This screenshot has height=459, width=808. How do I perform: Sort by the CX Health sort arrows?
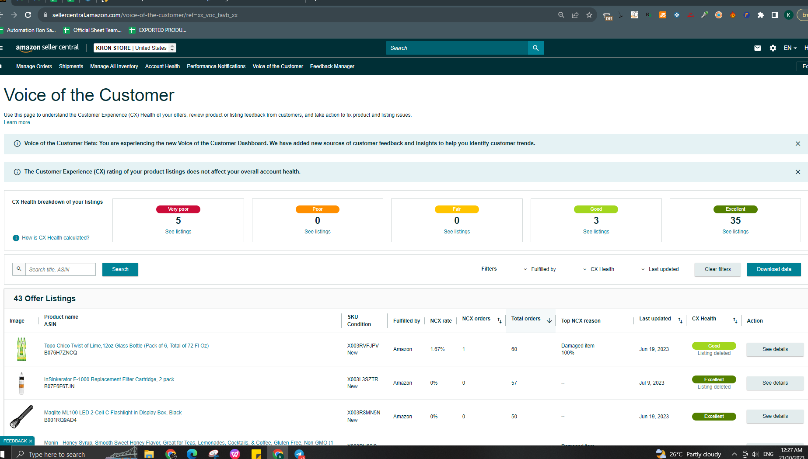point(735,320)
